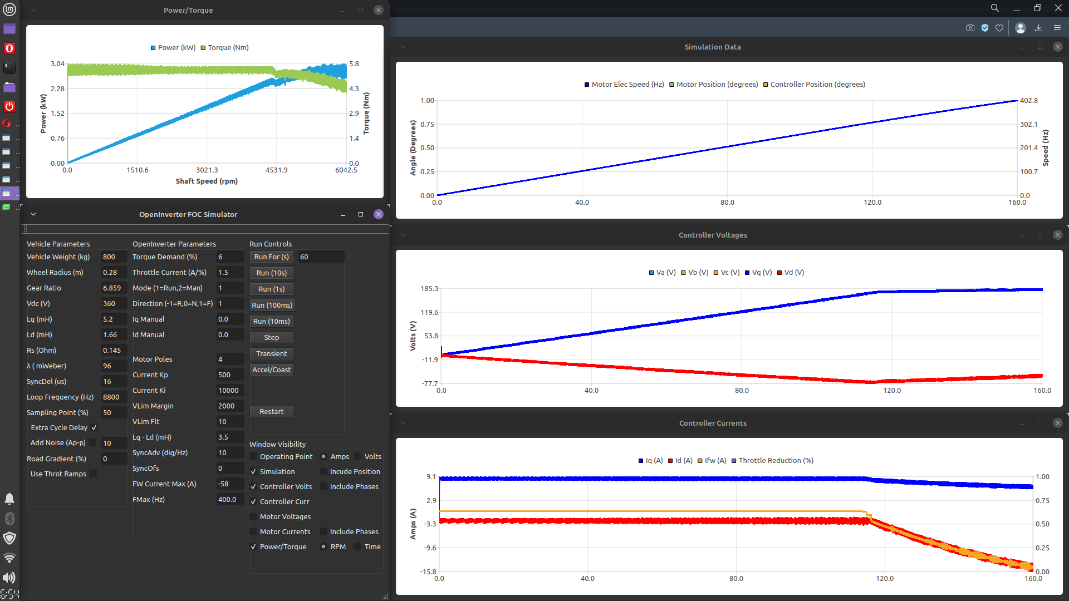
Task: Select the Volts radio button
Action: tap(358, 457)
